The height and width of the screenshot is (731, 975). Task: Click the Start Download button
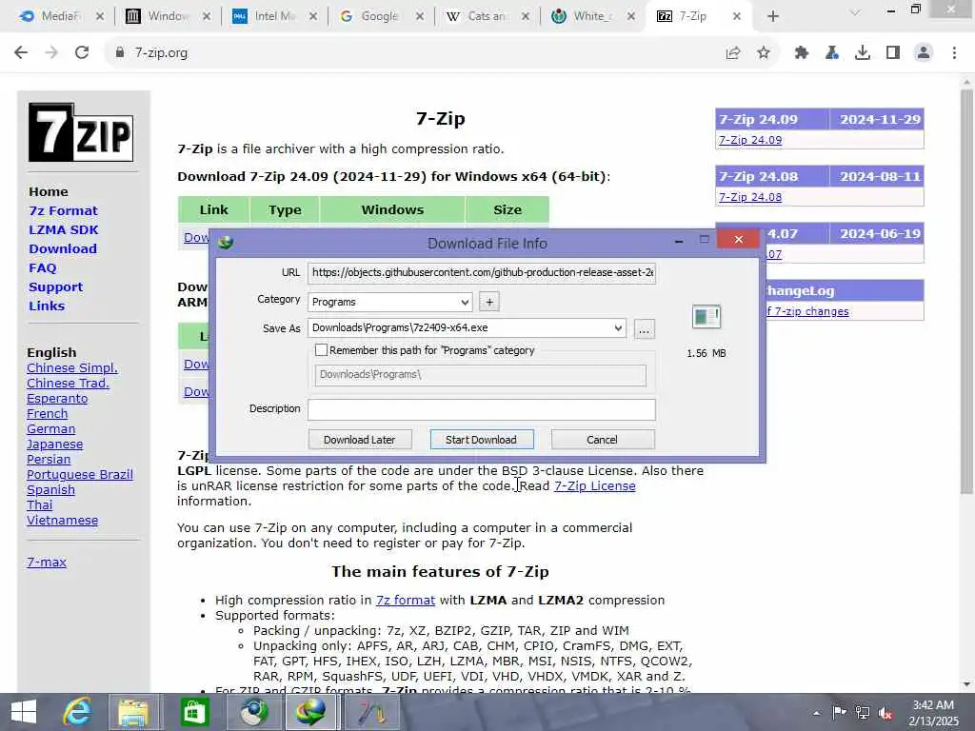[481, 440]
